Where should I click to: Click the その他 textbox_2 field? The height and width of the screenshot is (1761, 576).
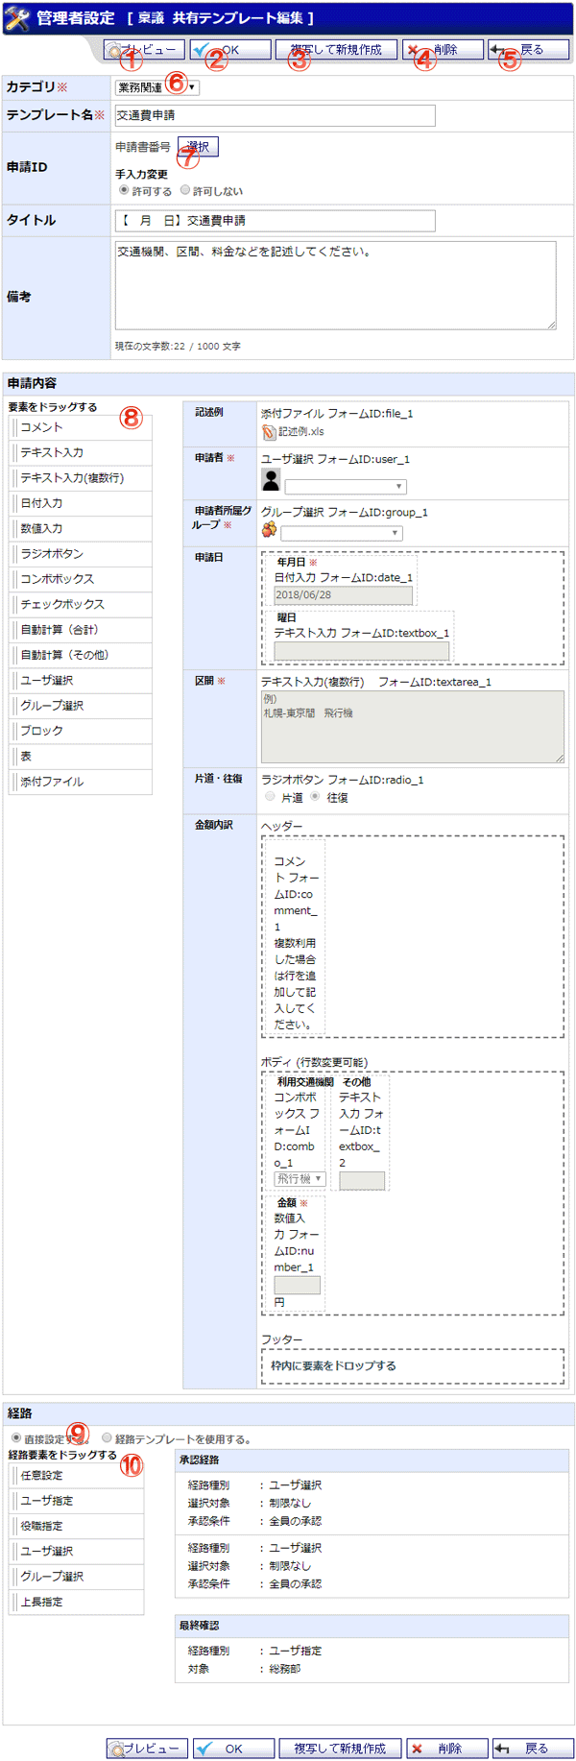(362, 1180)
